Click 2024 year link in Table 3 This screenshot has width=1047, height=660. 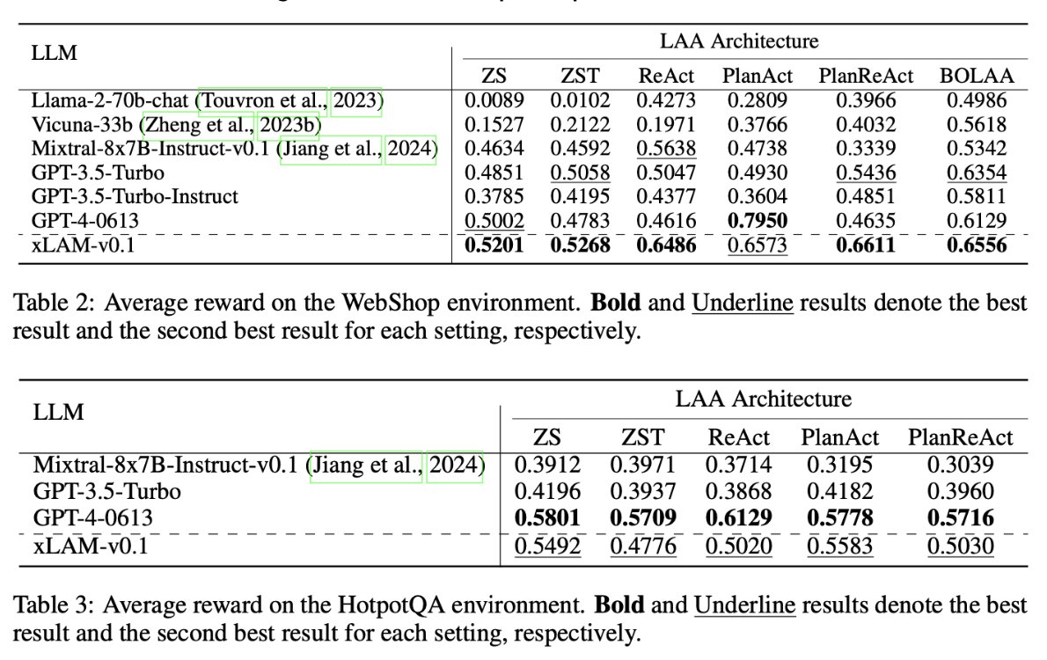click(455, 466)
